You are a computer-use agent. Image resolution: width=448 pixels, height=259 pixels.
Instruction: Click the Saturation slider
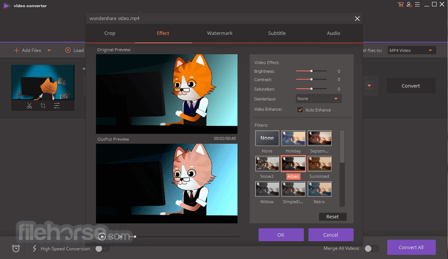coord(311,89)
